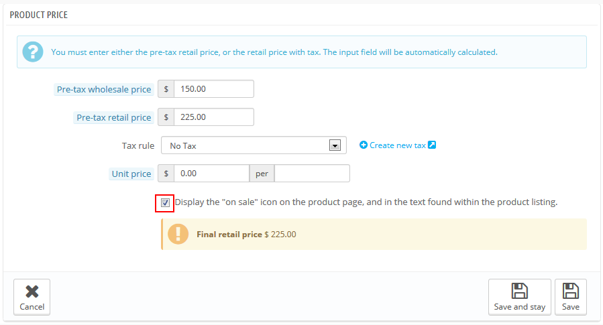Click the plus icon beside Create new tax
603x325 pixels.
(364, 145)
